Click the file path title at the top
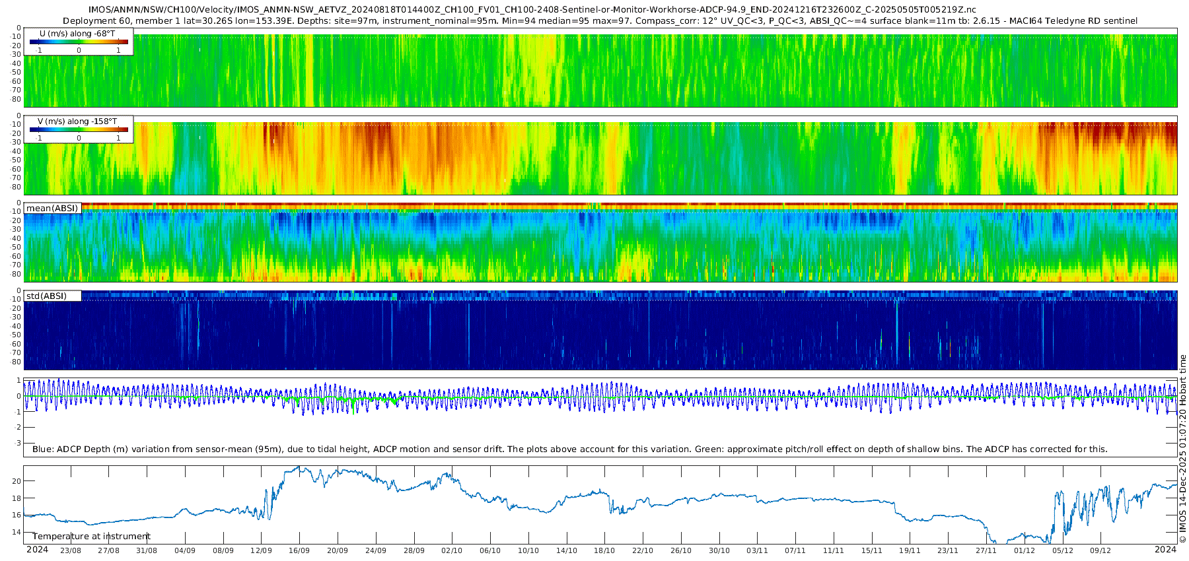This screenshot has height=561, width=1189. [x=532, y=10]
